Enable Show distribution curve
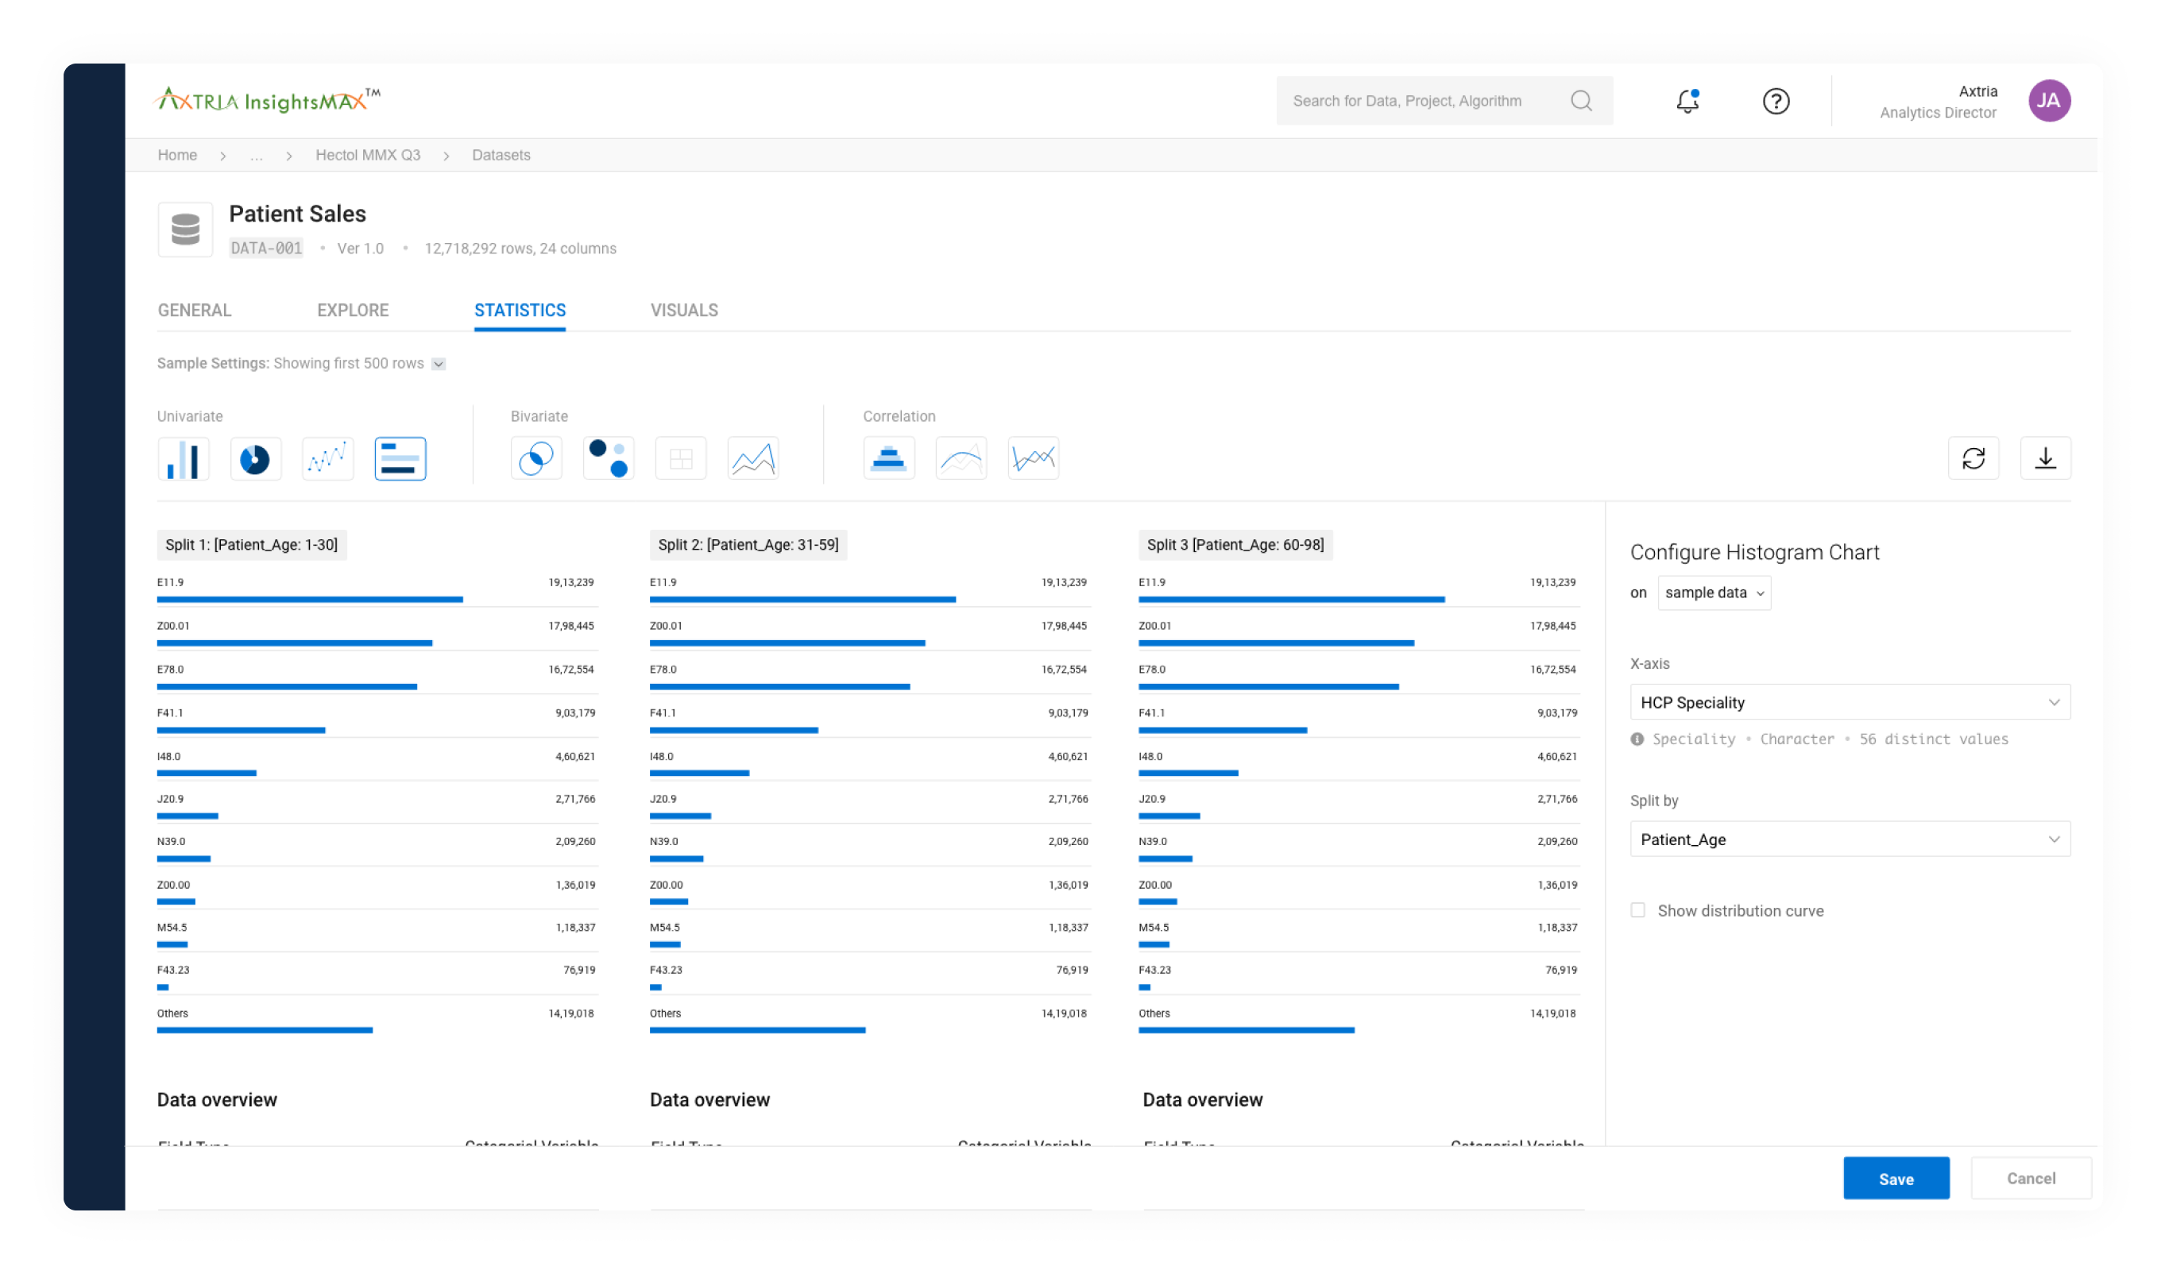Viewport: 2161px width, 1274px height. click(x=1637, y=910)
